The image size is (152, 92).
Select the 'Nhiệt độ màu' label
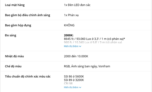coord(14,56)
